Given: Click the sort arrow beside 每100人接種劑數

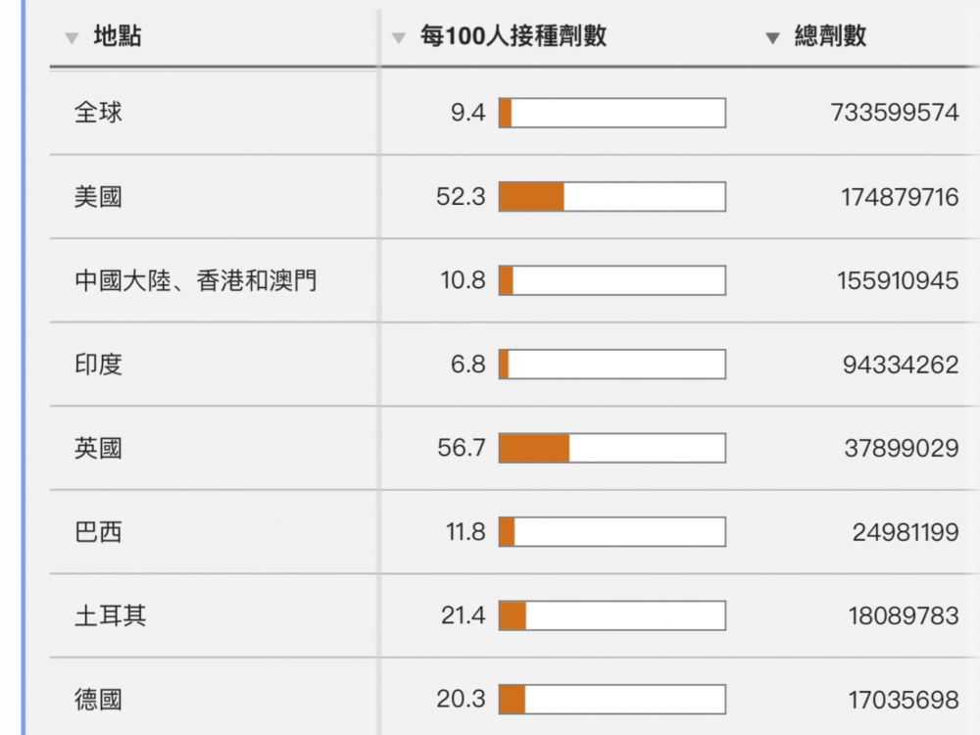Looking at the screenshot, I should click(398, 39).
